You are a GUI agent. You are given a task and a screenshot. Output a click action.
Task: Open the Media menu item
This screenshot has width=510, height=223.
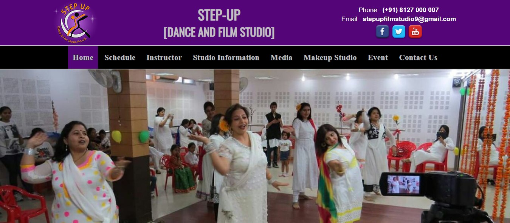(x=281, y=57)
